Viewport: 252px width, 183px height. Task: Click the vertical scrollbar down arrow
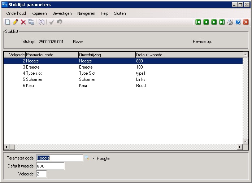pos(245,141)
